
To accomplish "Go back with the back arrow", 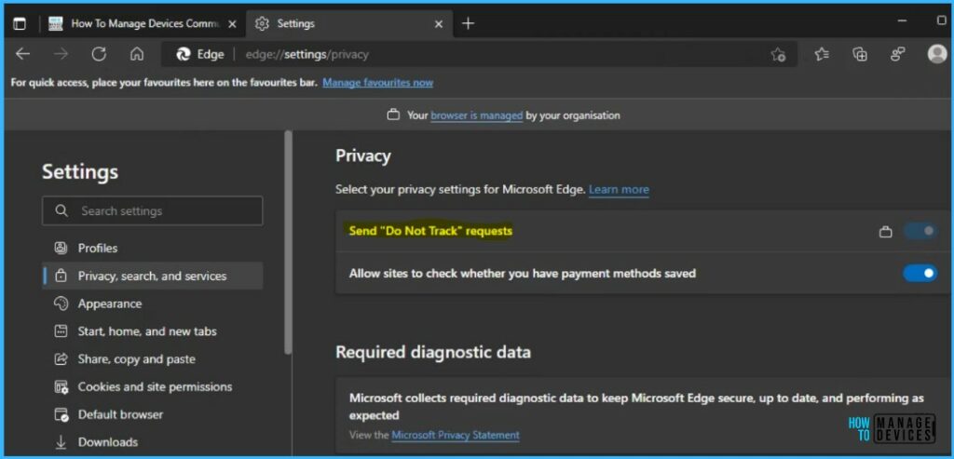I will pos(22,54).
